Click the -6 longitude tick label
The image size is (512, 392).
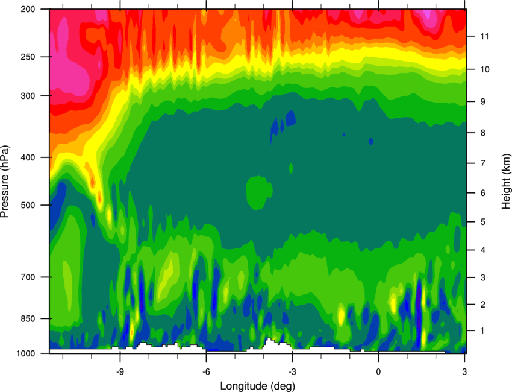[206, 371]
